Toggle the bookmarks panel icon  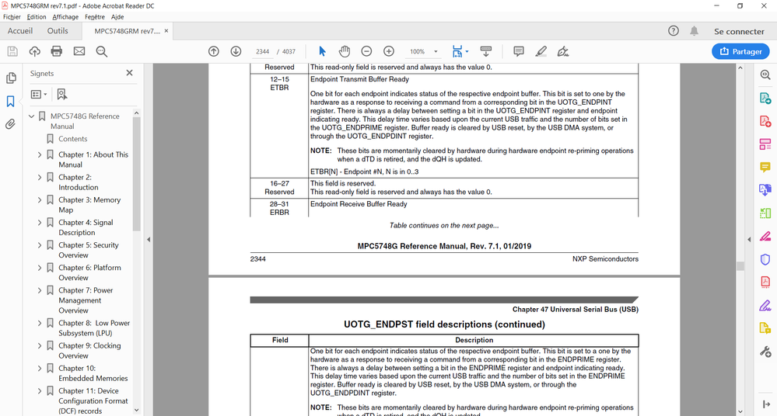click(10, 102)
